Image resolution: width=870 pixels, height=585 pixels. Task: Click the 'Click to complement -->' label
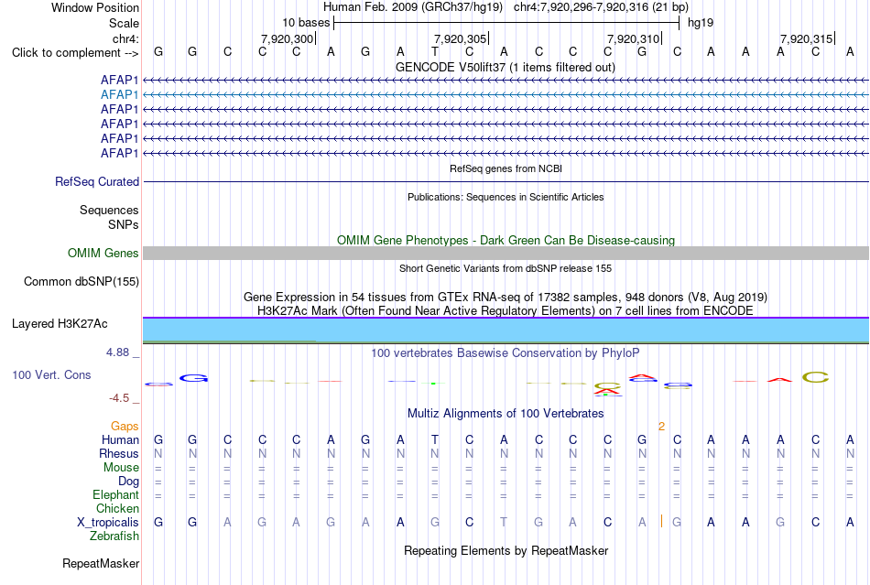pyautogui.click(x=75, y=53)
